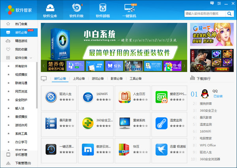Click the sidebar category scrollbar
Image resolution: width=237 pixels, height=168 pixels.
[37, 85]
